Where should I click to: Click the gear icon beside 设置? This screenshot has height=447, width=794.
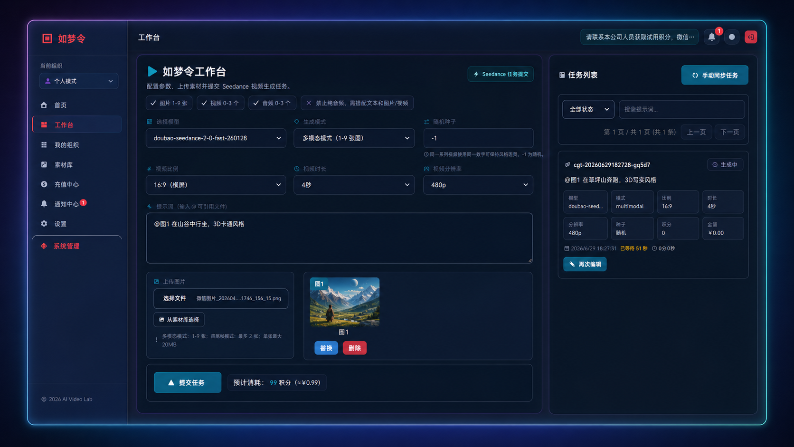coord(44,224)
